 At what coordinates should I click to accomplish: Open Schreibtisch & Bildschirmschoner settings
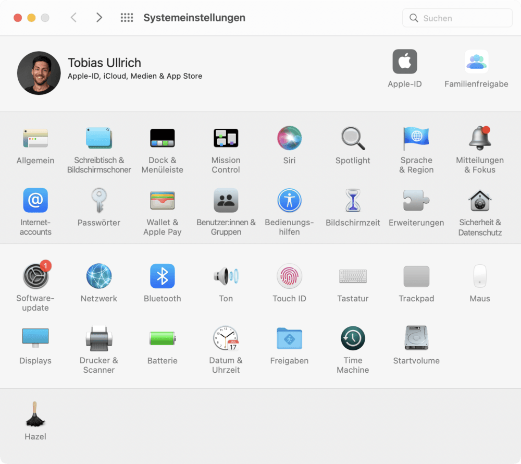point(99,138)
